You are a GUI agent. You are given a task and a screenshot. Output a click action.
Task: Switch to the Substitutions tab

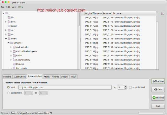pyautogui.click(x=20, y=77)
